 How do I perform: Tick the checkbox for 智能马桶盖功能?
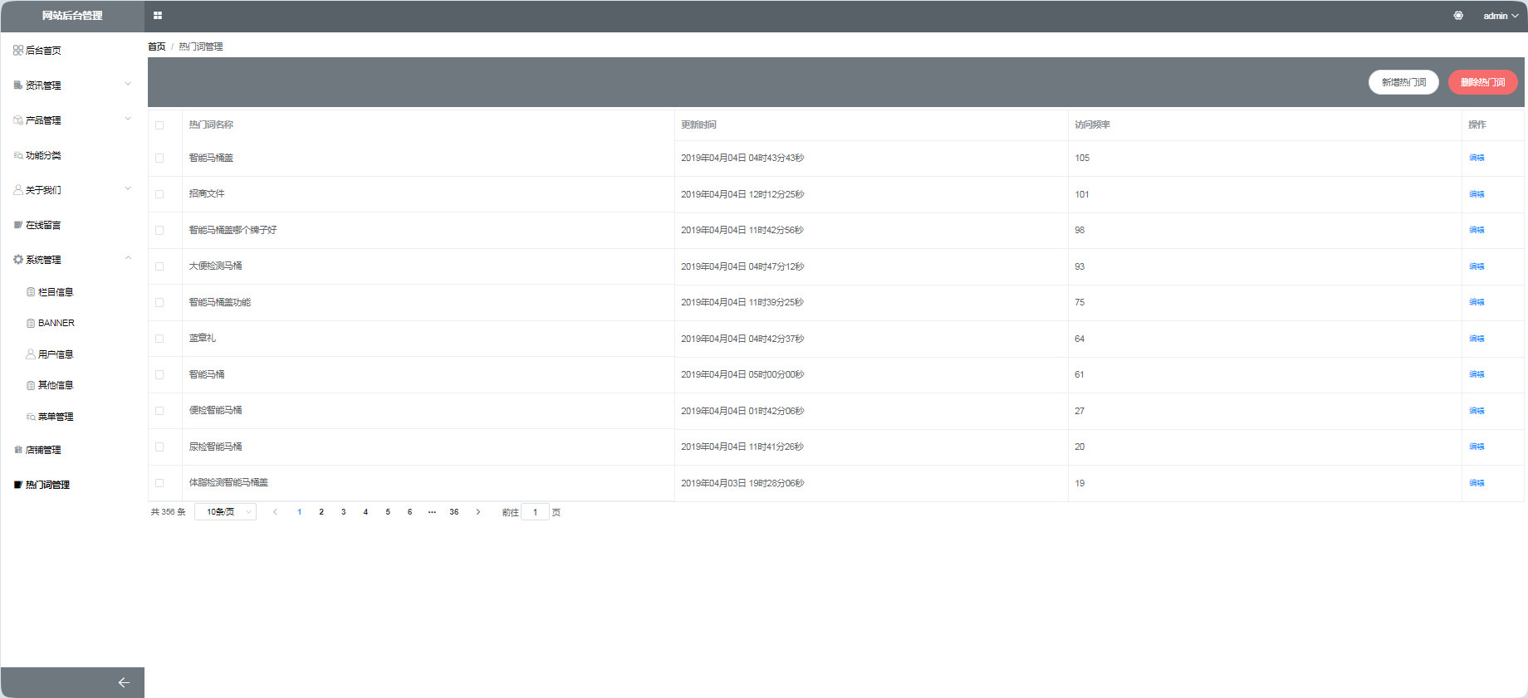[159, 302]
